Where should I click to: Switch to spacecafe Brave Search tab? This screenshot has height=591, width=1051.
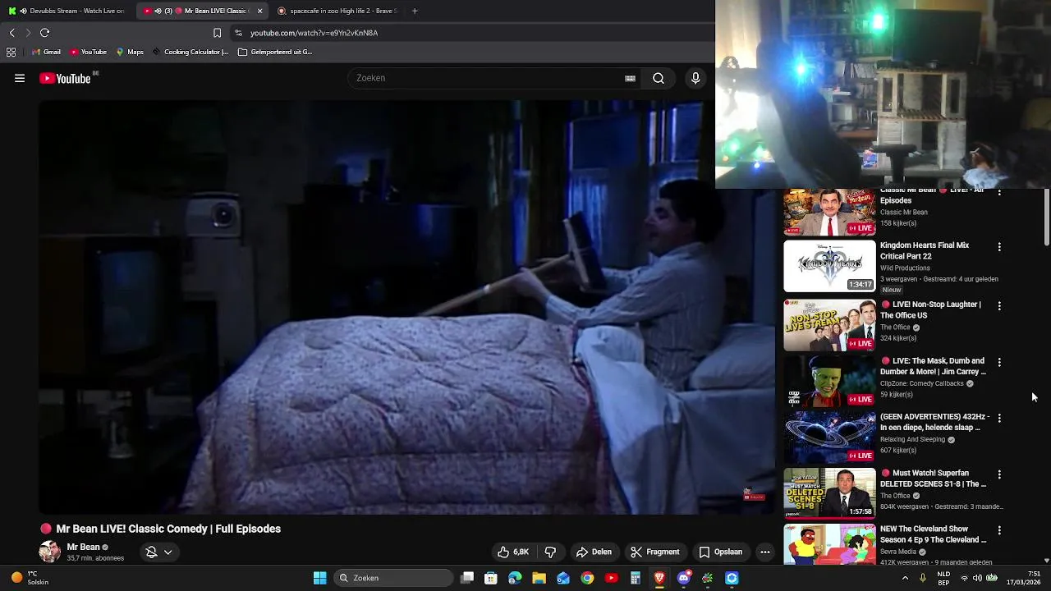click(337, 11)
